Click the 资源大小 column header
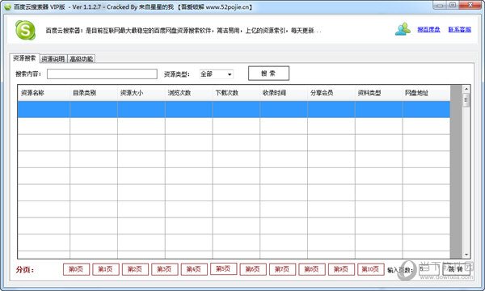 click(141, 93)
